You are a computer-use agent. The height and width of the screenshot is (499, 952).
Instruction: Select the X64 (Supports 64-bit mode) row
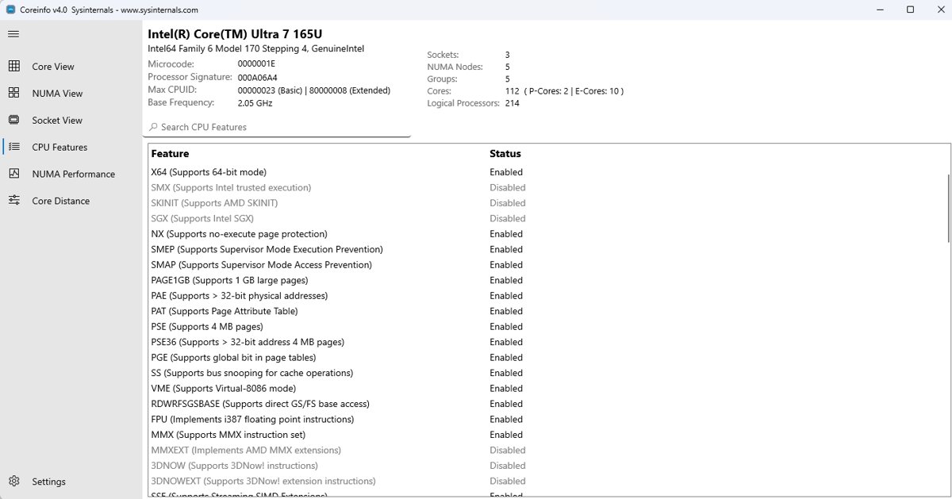pos(547,172)
